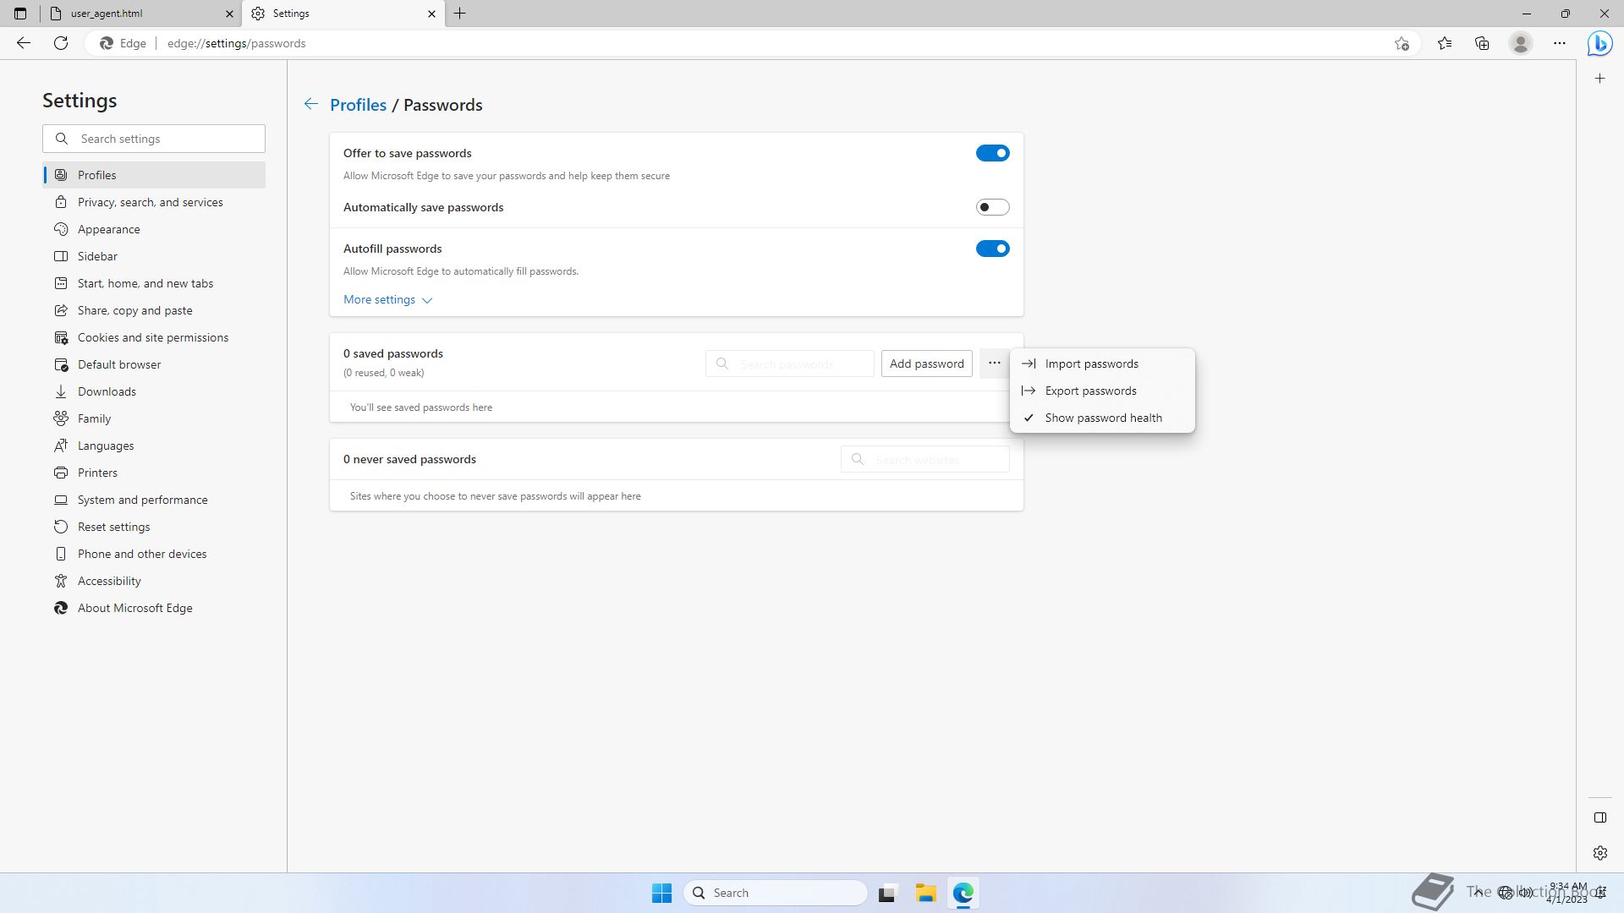This screenshot has height=913, width=1624.
Task: Open new tab with plus button
Action: click(x=460, y=14)
